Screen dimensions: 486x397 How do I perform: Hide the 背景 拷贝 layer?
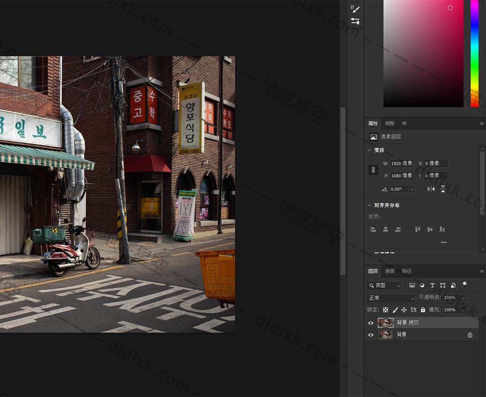pyautogui.click(x=371, y=323)
